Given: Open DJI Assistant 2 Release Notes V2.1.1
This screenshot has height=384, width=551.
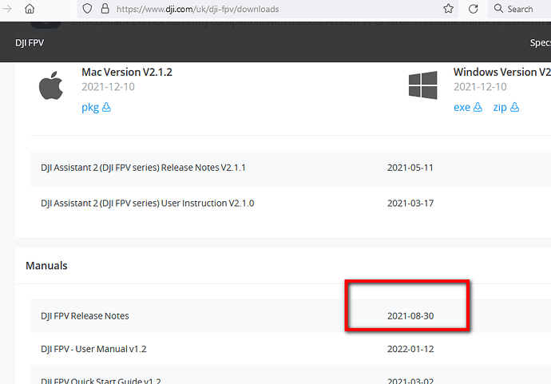Looking at the screenshot, I should pos(143,168).
